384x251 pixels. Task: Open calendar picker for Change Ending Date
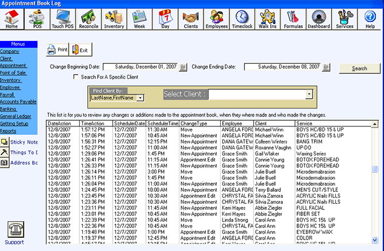tap(326, 67)
